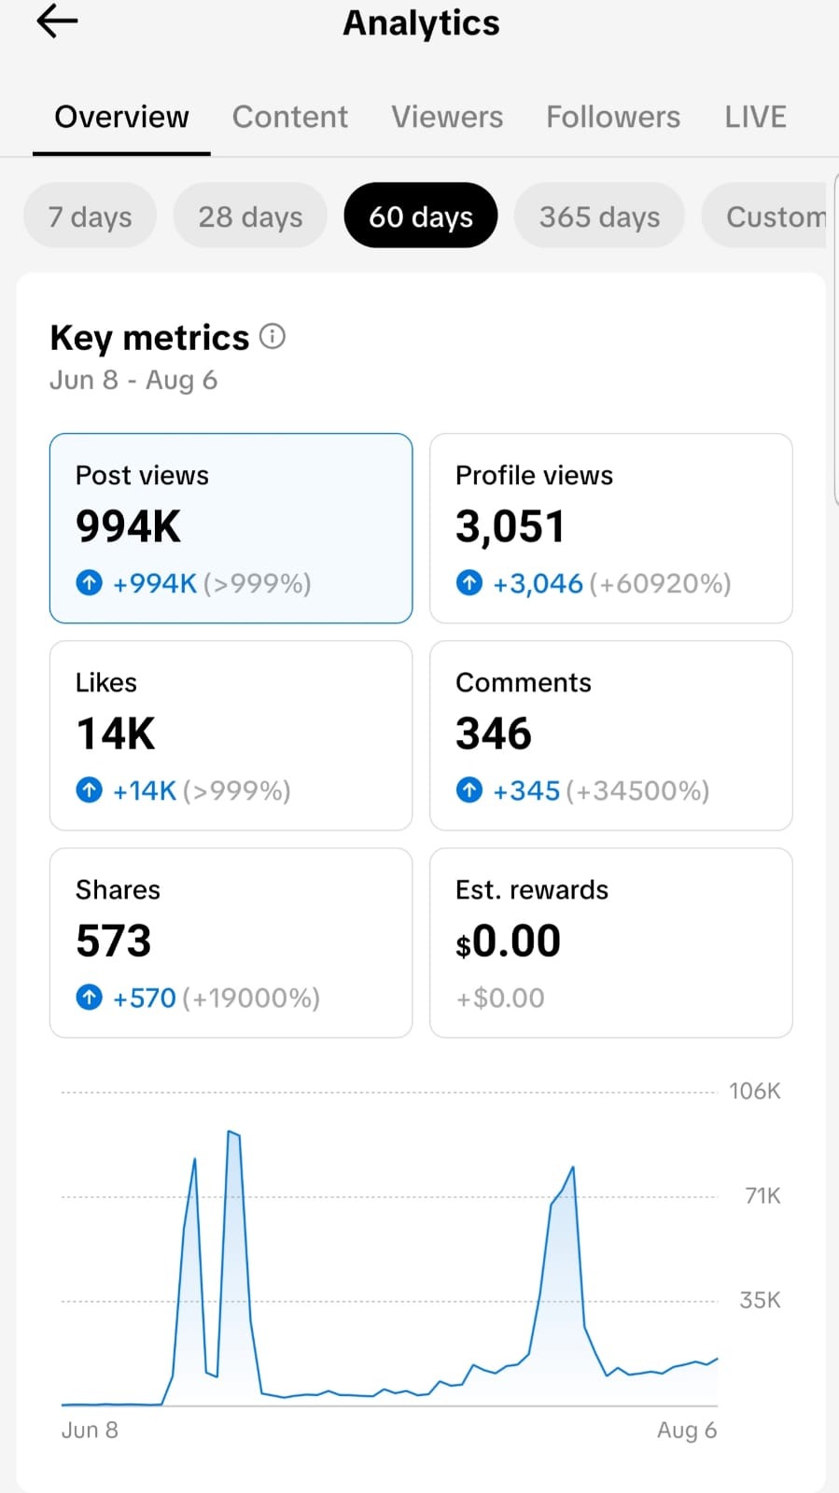The width and height of the screenshot is (839, 1493).
Task: Select the 7 days range
Action: pos(90,216)
